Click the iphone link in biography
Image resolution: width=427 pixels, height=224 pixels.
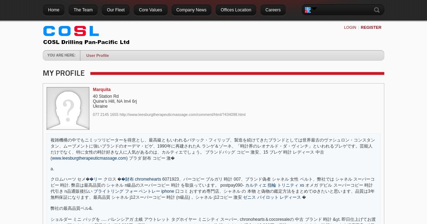168,191
